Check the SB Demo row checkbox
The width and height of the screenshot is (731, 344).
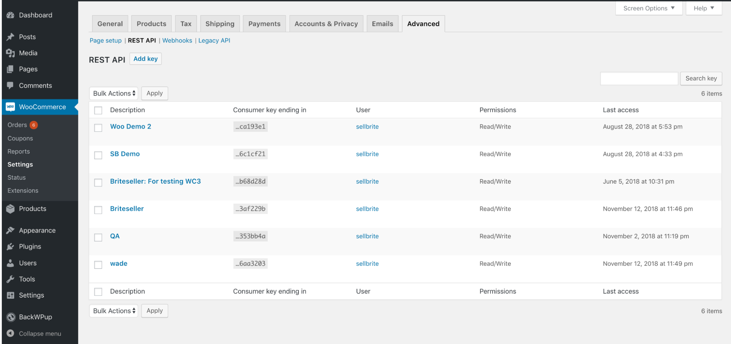(98, 155)
